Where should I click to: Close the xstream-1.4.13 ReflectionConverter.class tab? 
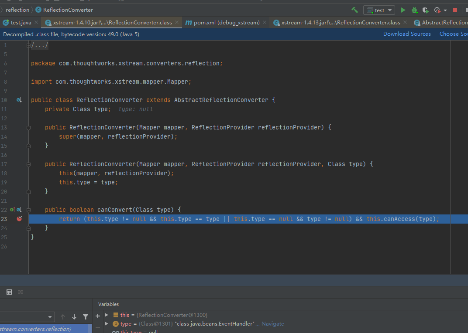[405, 22]
